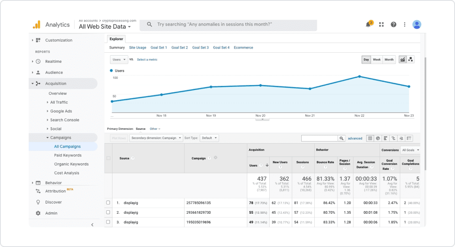Open Discover via lightbulb icon
The height and width of the screenshot is (247, 455).
point(38,202)
